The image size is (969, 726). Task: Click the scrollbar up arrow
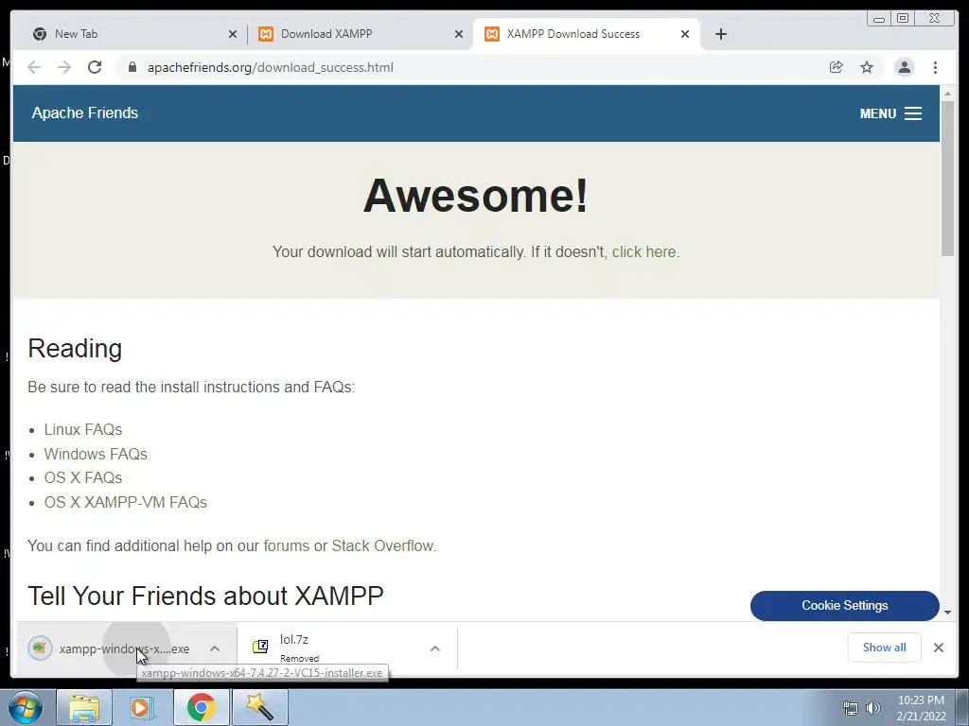[x=947, y=94]
